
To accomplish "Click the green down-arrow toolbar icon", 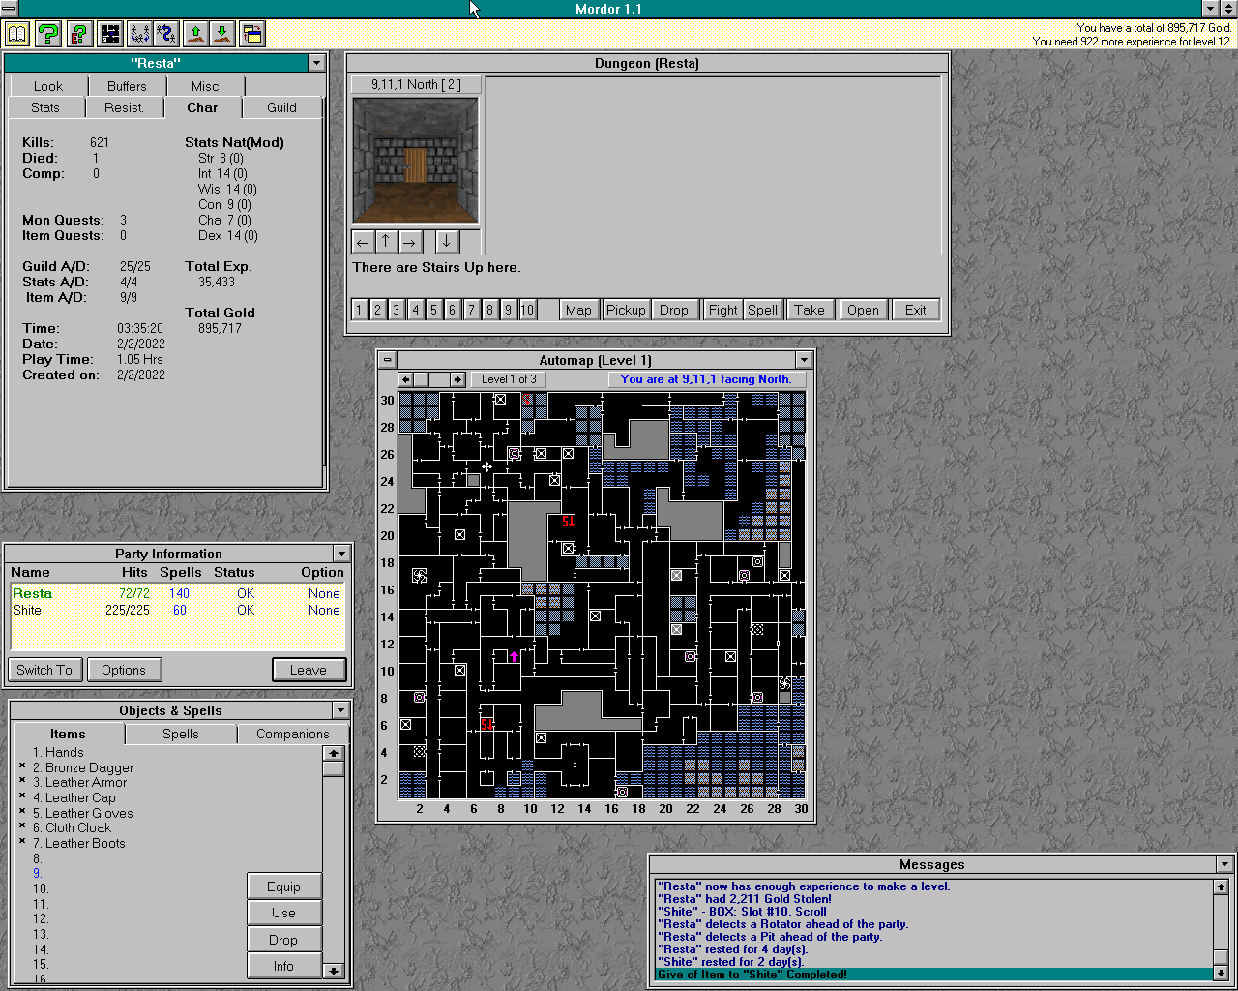I will point(222,34).
